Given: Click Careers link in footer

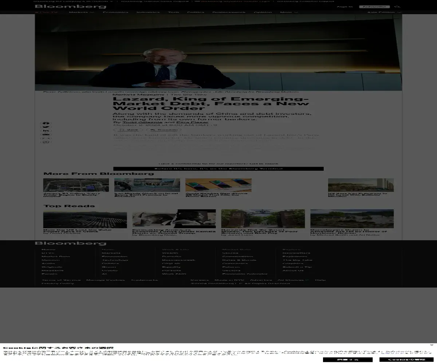Looking at the screenshot, I should (199, 280).
